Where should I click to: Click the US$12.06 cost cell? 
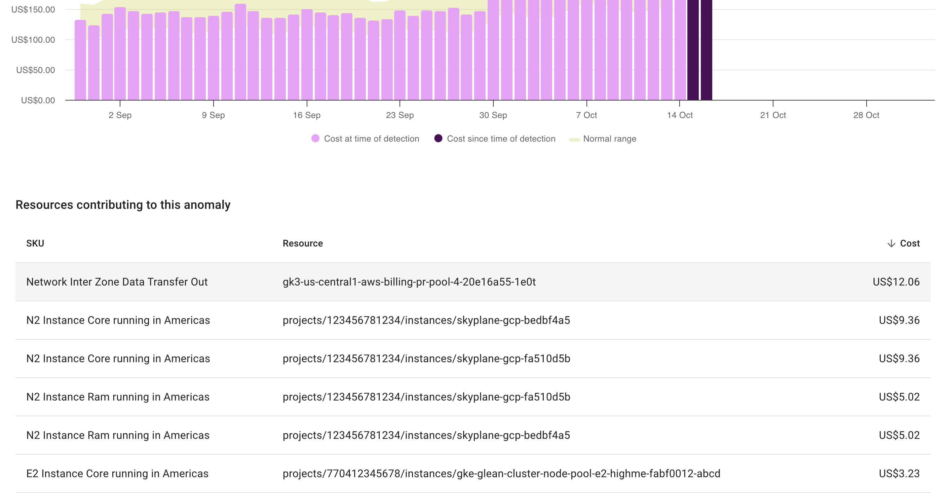[896, 282]
